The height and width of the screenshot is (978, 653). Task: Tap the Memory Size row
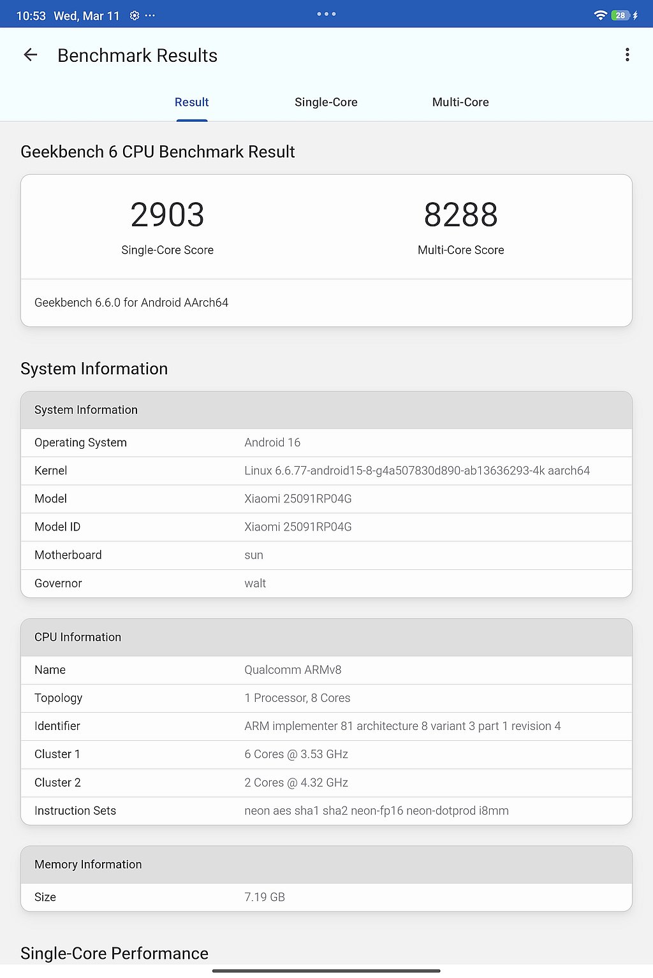pyautogui.click(x=326, y=897)
